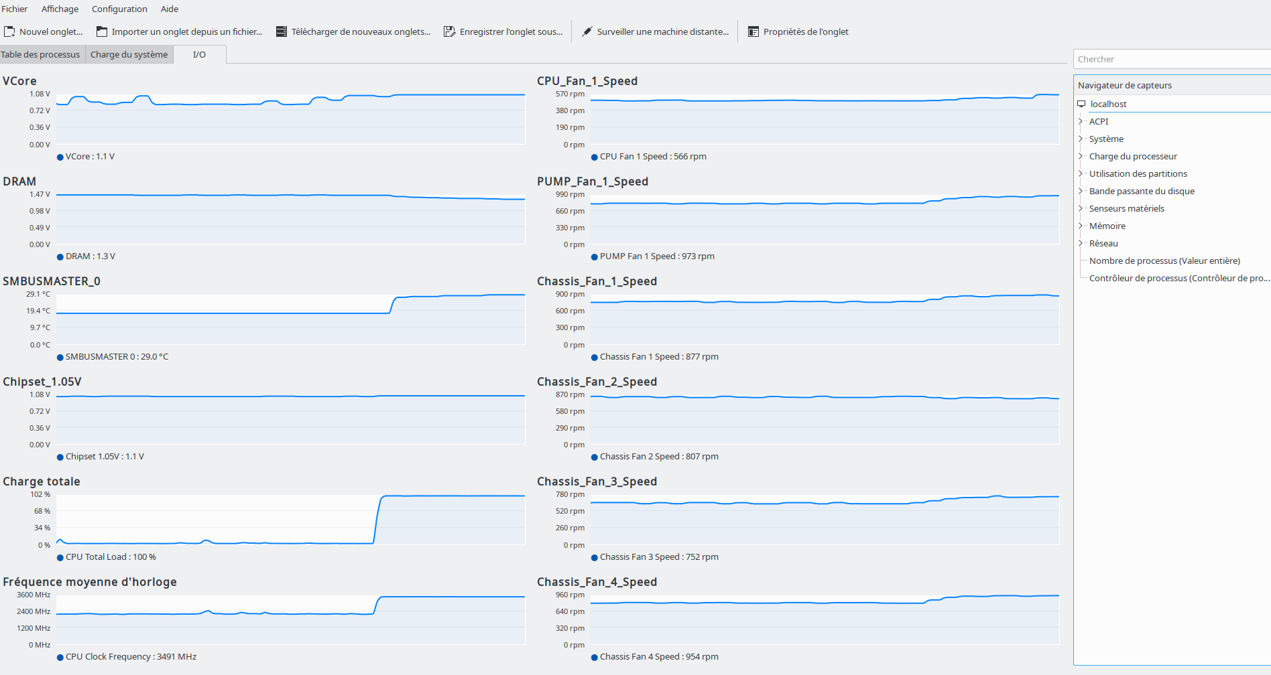This screenshot has height=675, width=1271.
Task: Select localhost in sensor browser
Action: pos(1108,104)
